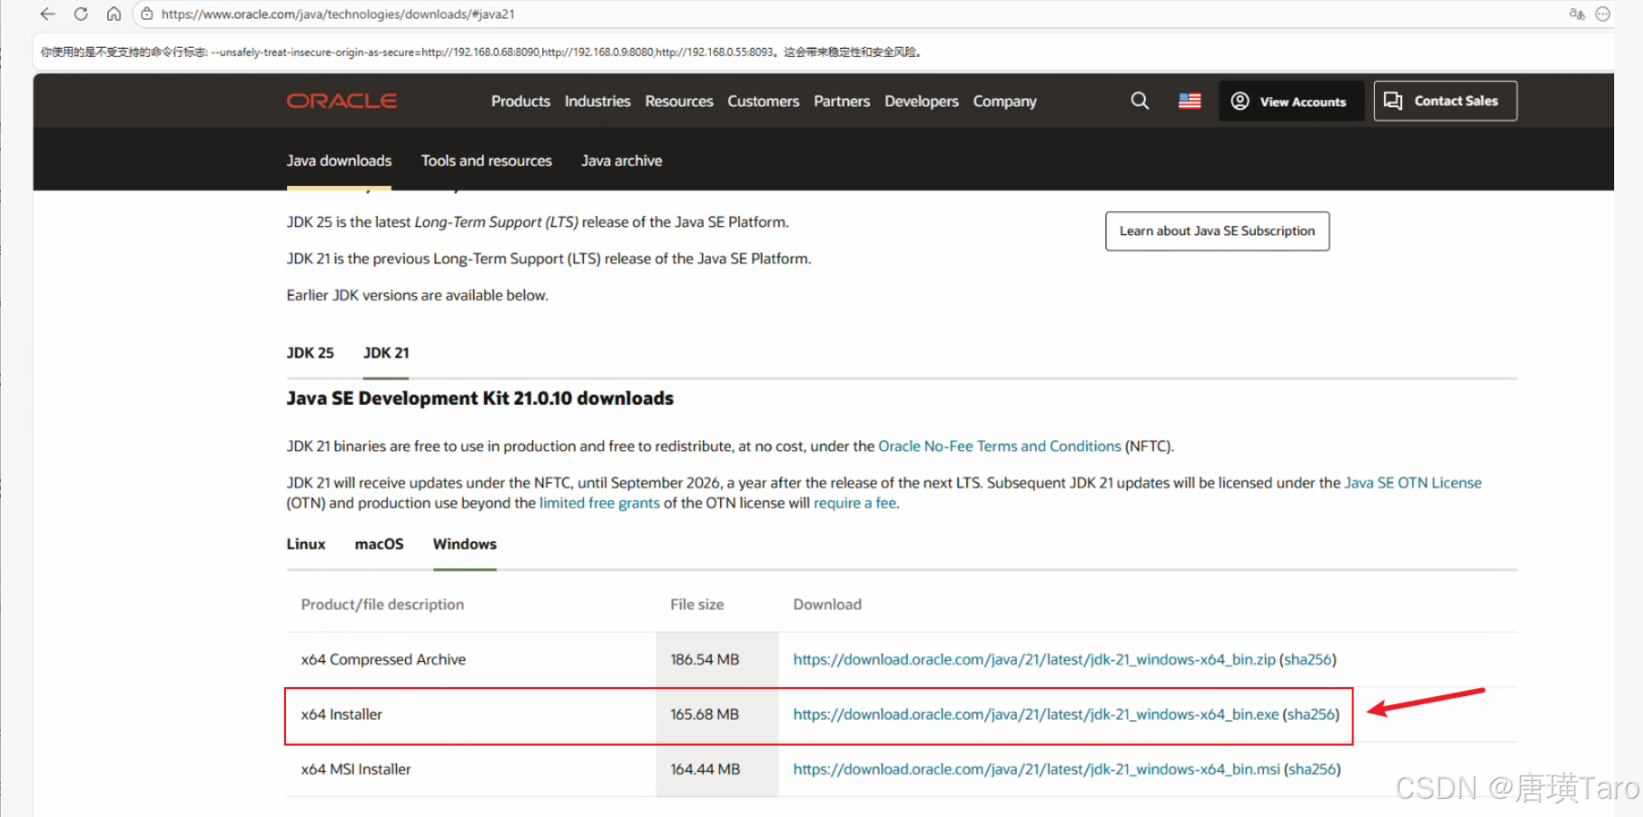Go to the browser home page icon
Screen dimensions: 1643x817
[114, 14]
